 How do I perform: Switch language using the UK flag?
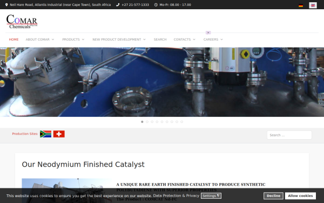[313, 5]
